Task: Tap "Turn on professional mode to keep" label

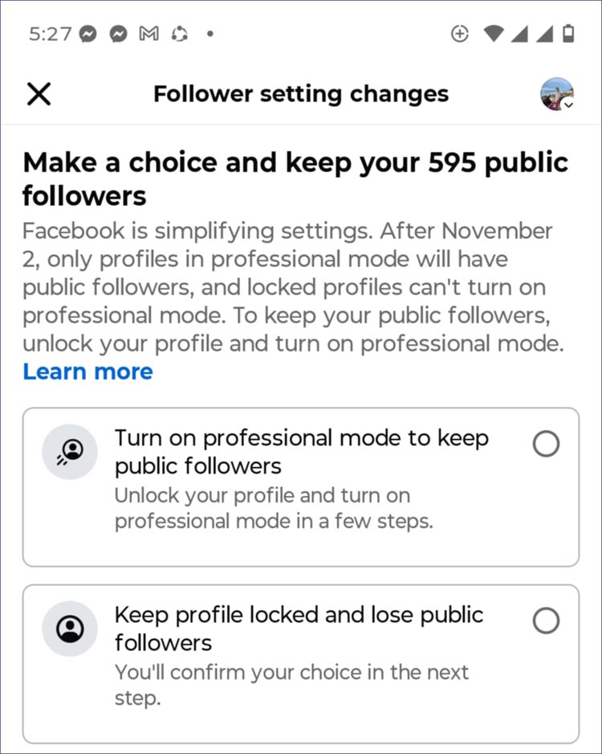Action: 302,438
